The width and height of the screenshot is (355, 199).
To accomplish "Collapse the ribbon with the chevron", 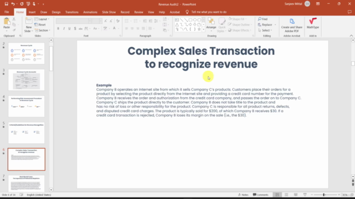I will point(351,35).
